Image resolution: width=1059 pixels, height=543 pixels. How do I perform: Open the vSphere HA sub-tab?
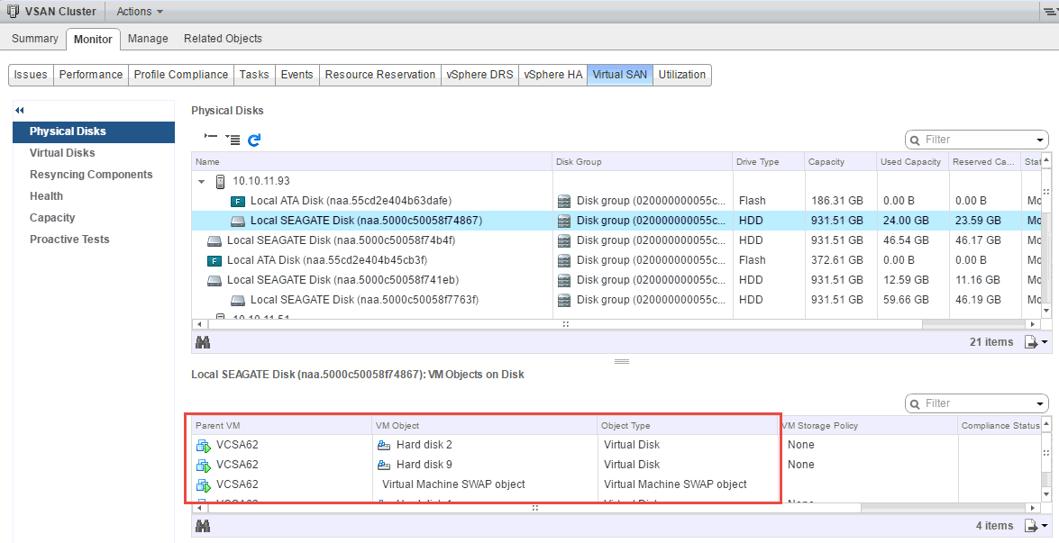552,75
